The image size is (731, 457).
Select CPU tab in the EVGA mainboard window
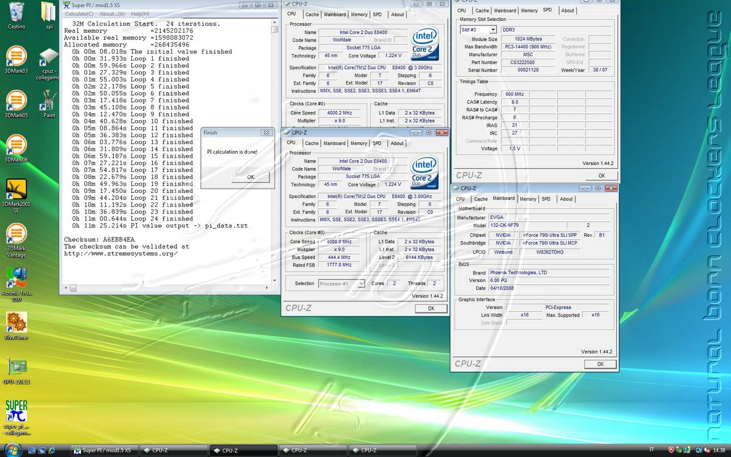click(460, 199)
